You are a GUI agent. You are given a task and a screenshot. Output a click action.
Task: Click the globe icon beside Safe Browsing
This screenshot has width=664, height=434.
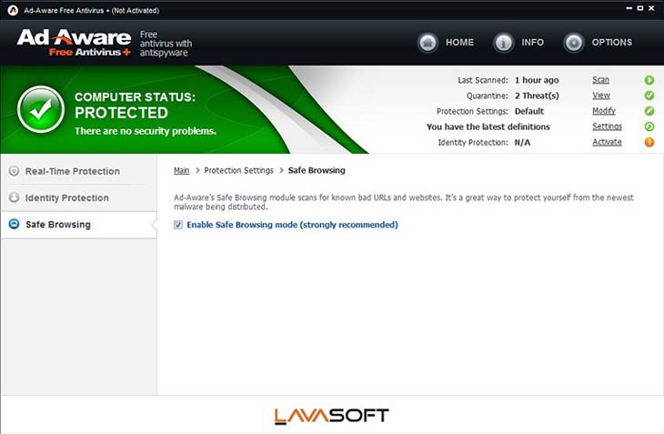14,224
